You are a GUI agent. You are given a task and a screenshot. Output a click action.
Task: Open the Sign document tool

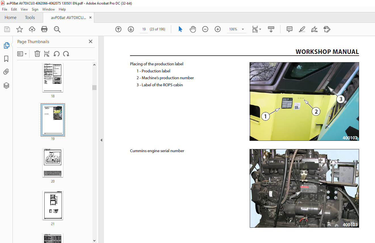[314, 29]
